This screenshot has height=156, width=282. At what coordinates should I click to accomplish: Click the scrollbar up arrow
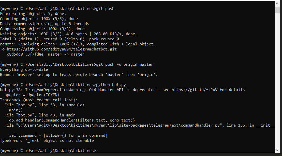tap(277, 3)
